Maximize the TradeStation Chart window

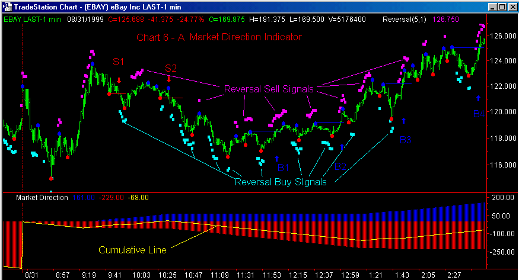502,7
